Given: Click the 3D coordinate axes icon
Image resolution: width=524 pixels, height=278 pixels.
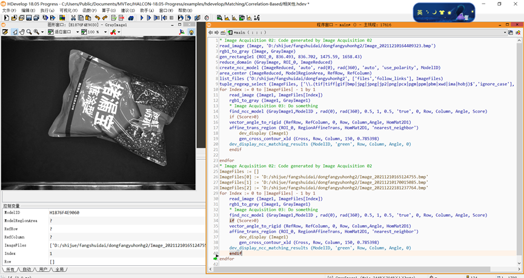Looking at the screenshot, I should (182, 31).
